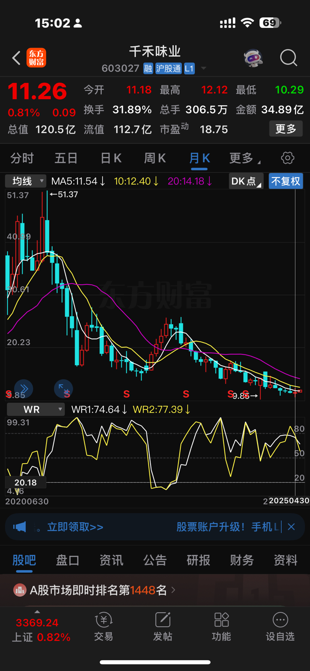
Task: Switch to 周K chart tab
Action: point(155,158)
